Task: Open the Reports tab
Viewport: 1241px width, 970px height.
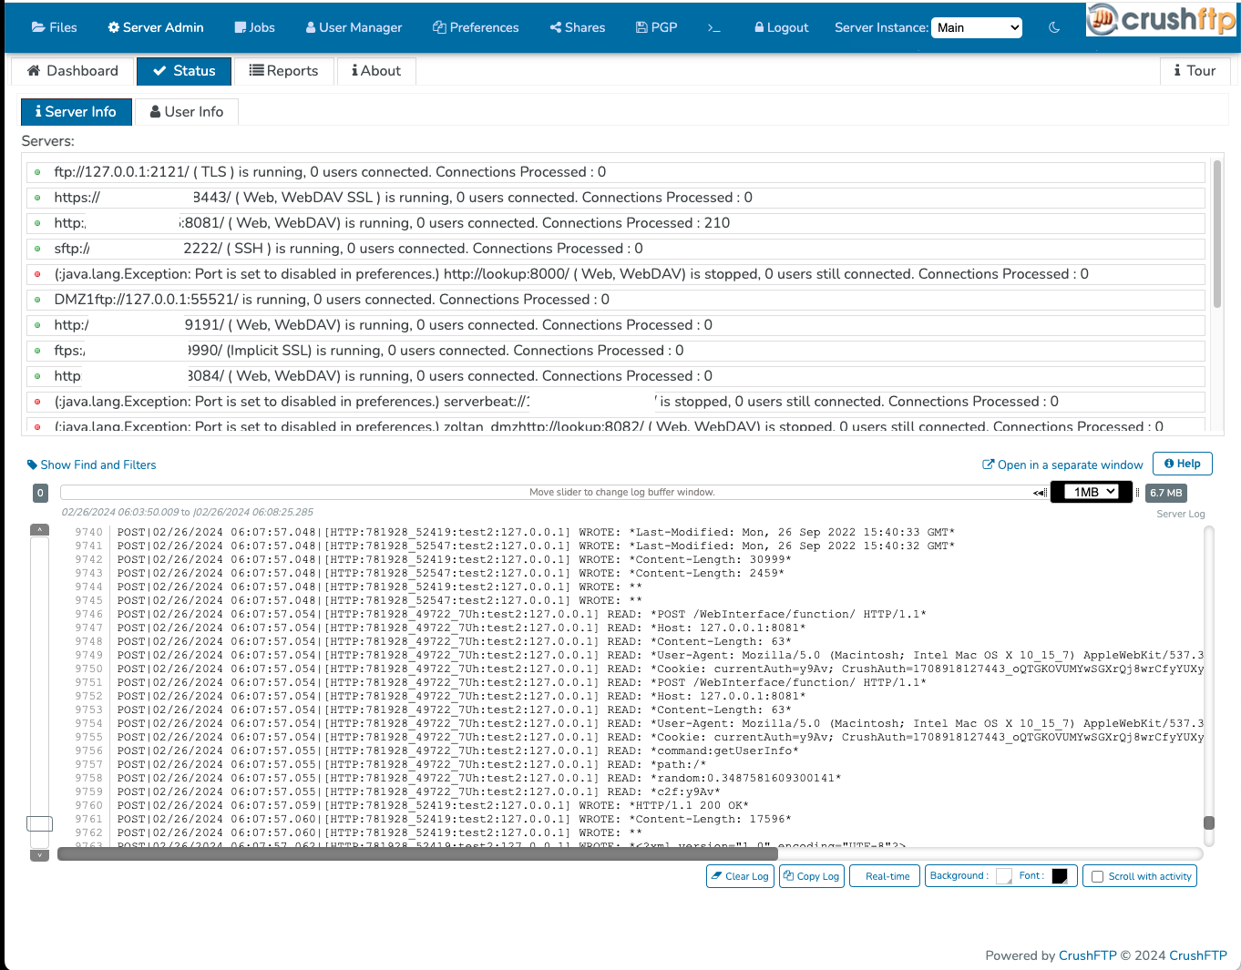Action: [283, 71]
